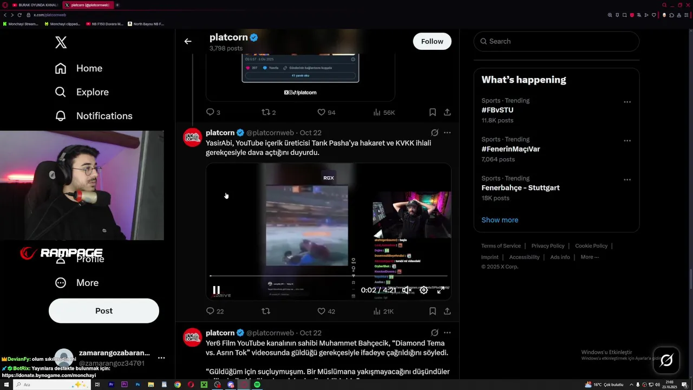Open Grok icon on Yer6 Film post
The width and height of the screenshot is (693, 390).
pos(434,333)
